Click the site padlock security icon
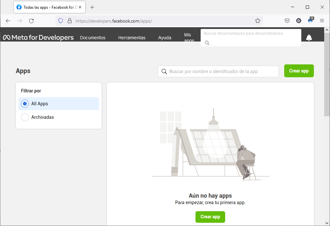This screenshot has height=226, width=330. (69, 21)
